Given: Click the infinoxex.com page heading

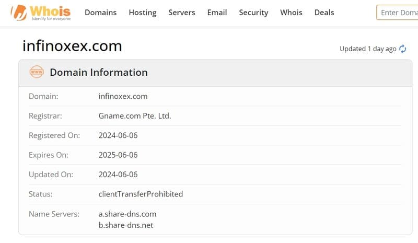Looking at the screenshot, I should point(72,46).
